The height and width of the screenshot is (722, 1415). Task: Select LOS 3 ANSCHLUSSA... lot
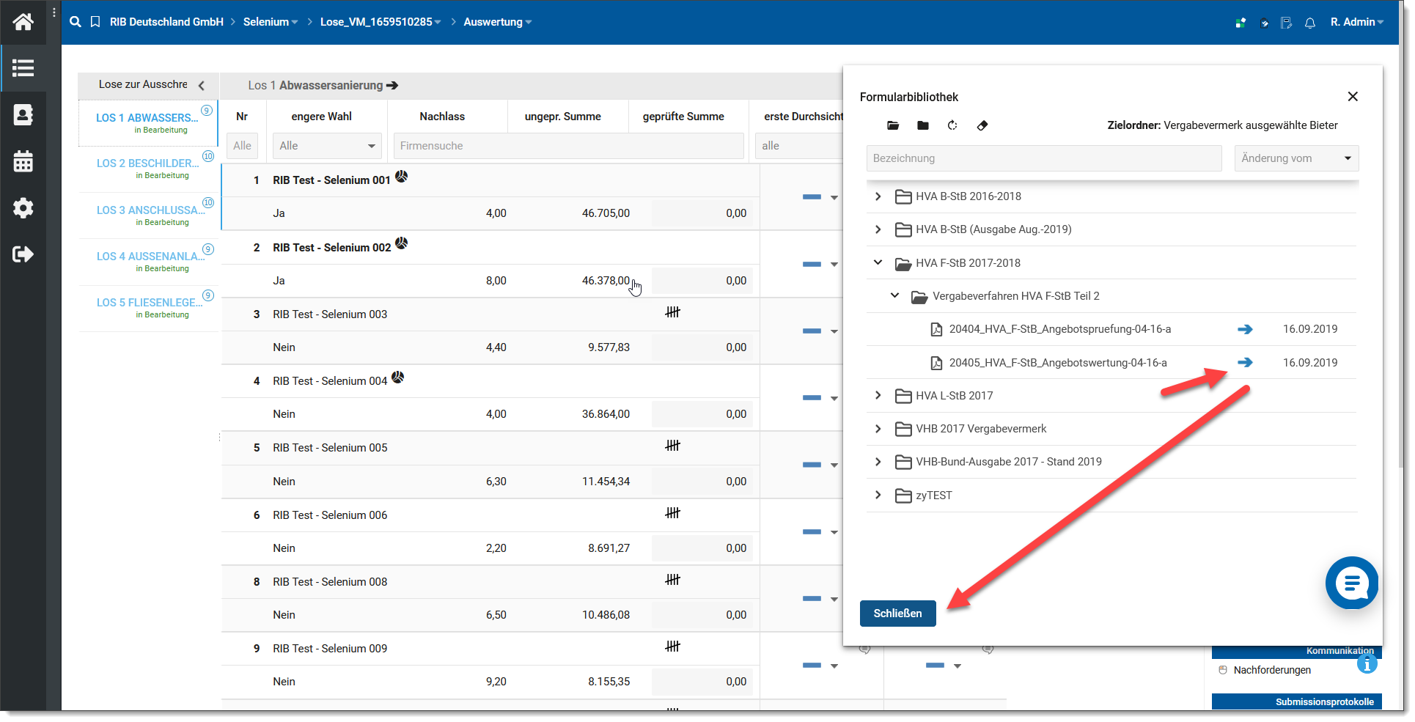pos(148,216)
